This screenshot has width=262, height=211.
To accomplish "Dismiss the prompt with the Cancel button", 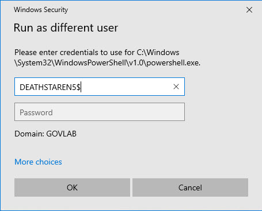I will [190, 187].
